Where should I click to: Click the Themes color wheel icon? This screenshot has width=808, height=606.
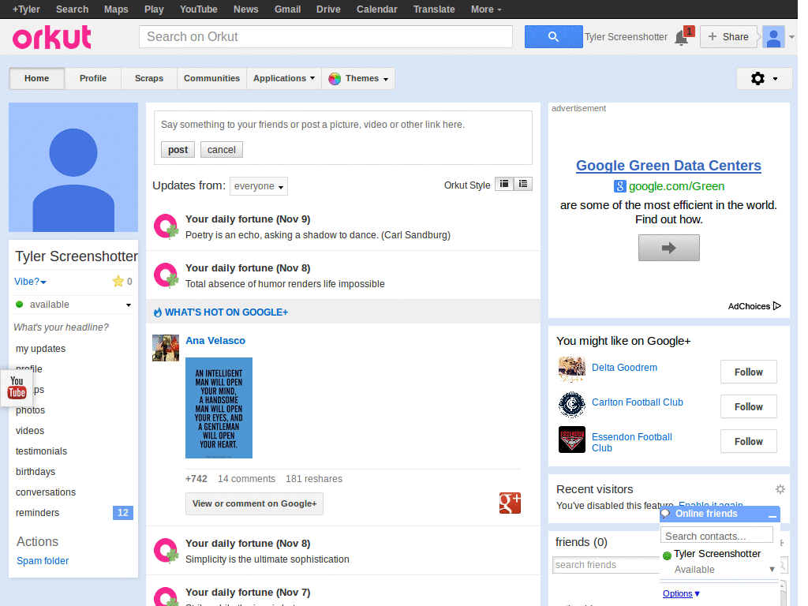(335, 78)
